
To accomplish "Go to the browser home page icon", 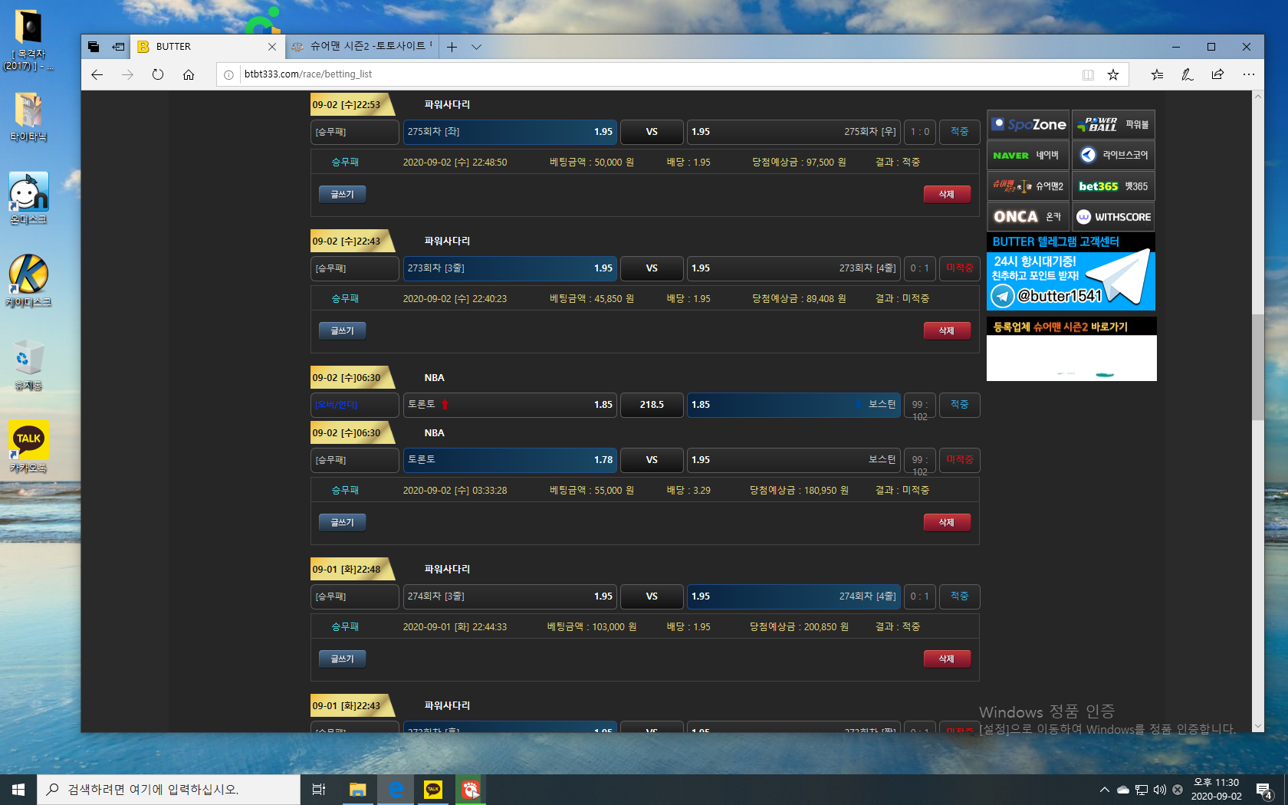I will click(x=189, y=74).
